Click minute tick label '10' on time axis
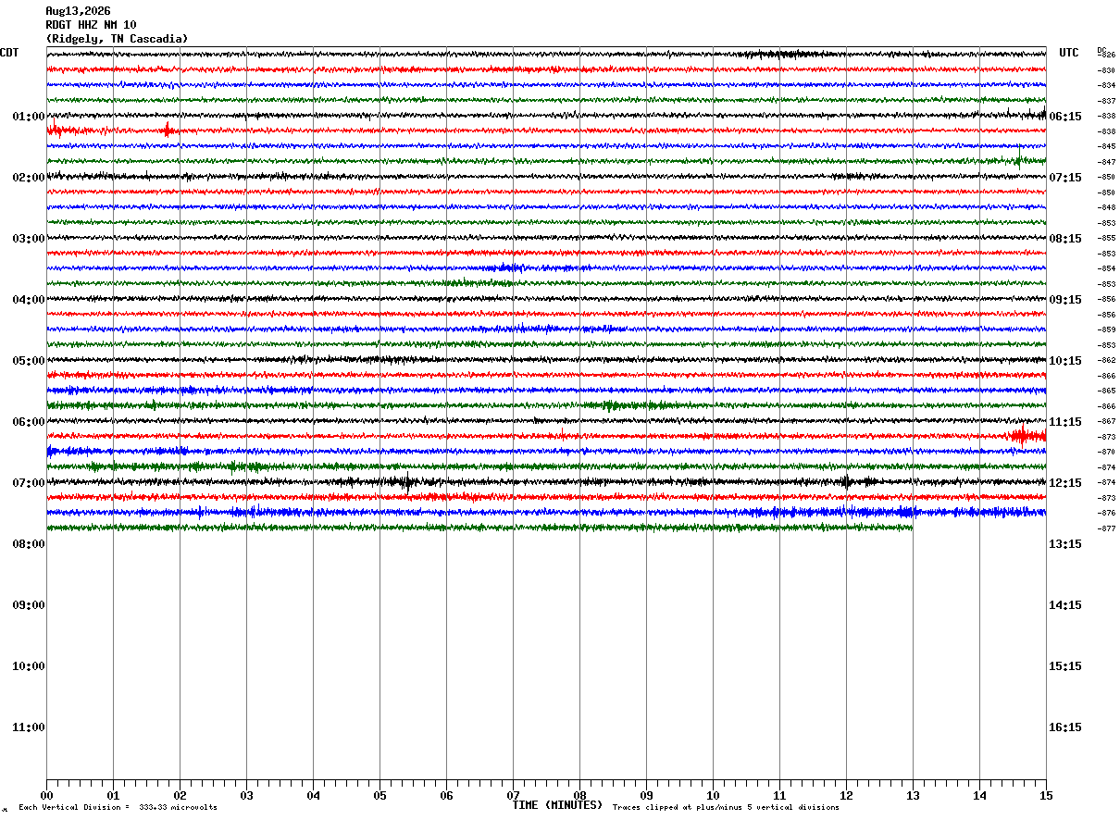1120x820 pixels. coord(713,795)
